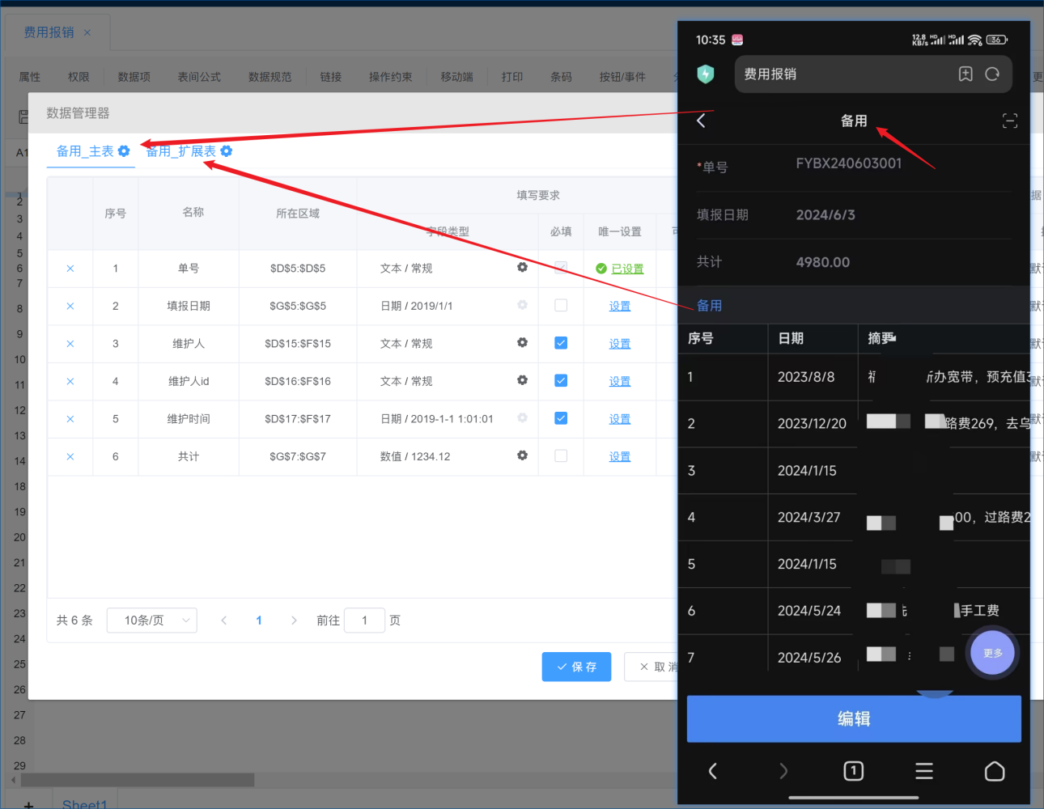This screenshot has width=1044, height=809.
Task: Tap phone browser hamburger menu icon
Action: pyautogui.click(x=924, y=771)
